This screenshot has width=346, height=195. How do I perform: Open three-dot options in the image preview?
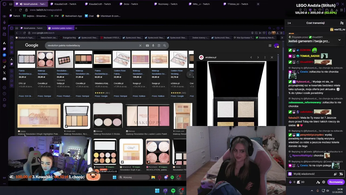click(265, 57)
